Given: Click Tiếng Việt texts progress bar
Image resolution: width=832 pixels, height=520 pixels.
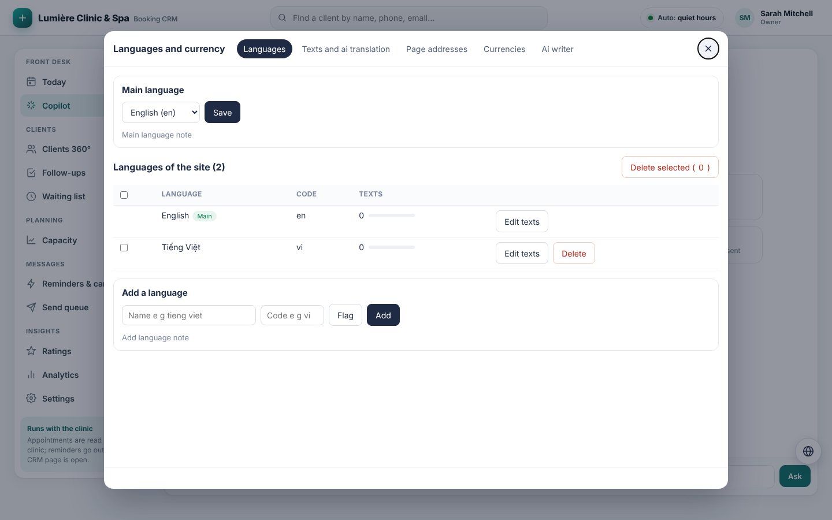Looking at the screenshot, I should point(392,247).
